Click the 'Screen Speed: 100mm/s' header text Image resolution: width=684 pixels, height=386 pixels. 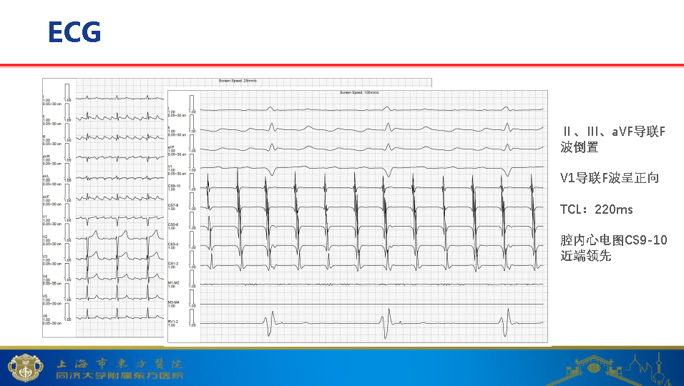point(358,93)
